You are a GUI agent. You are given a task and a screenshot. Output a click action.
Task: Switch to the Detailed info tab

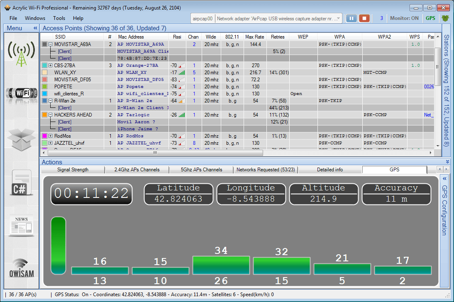(330, 170)
